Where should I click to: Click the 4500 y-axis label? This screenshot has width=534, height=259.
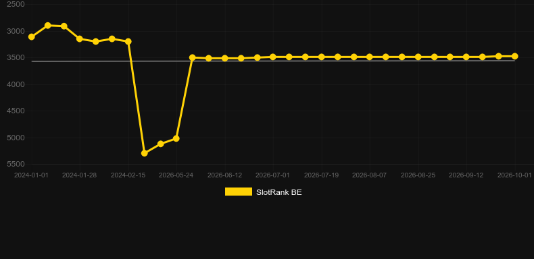point(16,111)
